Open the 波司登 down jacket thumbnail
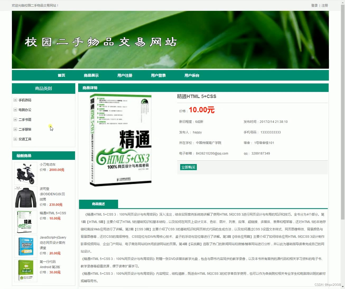This screenshot has width=345, height=289. click(x=26, y=198)
